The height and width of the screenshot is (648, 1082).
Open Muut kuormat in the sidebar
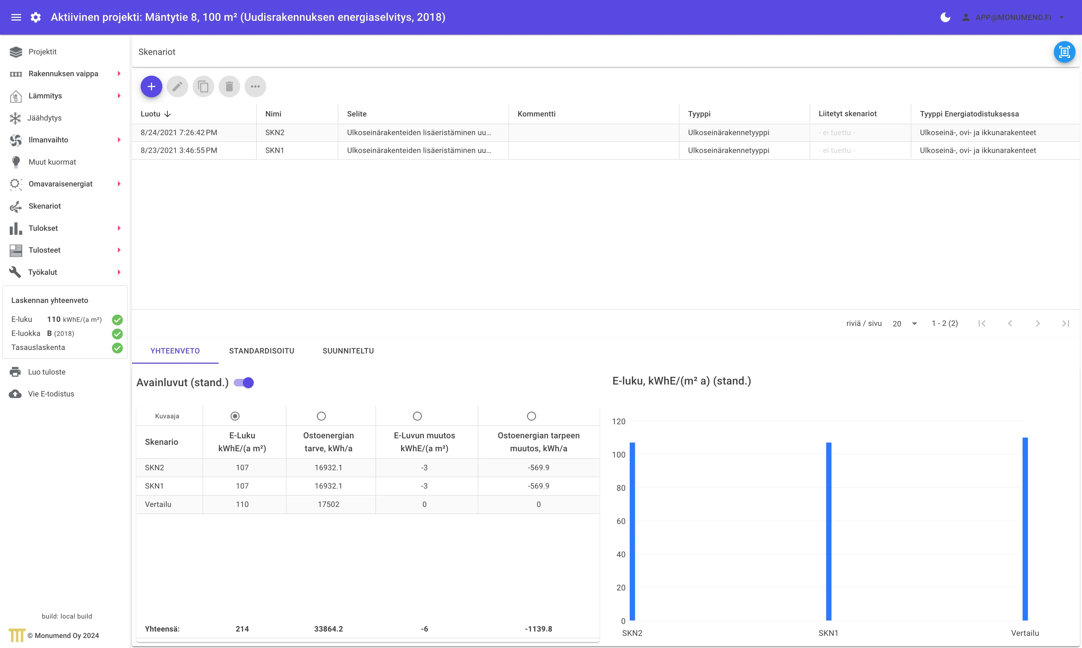[x=52, y=162]
